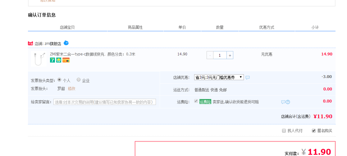Click the quantity input field showing 1

coord(220,55)
